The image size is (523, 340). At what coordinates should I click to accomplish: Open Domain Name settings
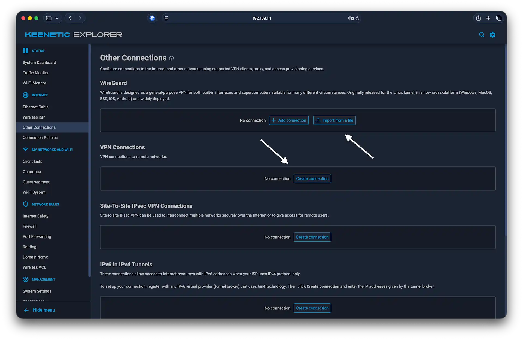[35, 257]
